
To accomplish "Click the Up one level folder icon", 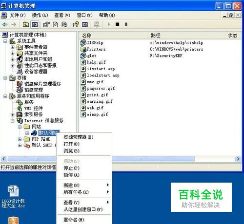I will pyautogui.click(x=26, y=24).
